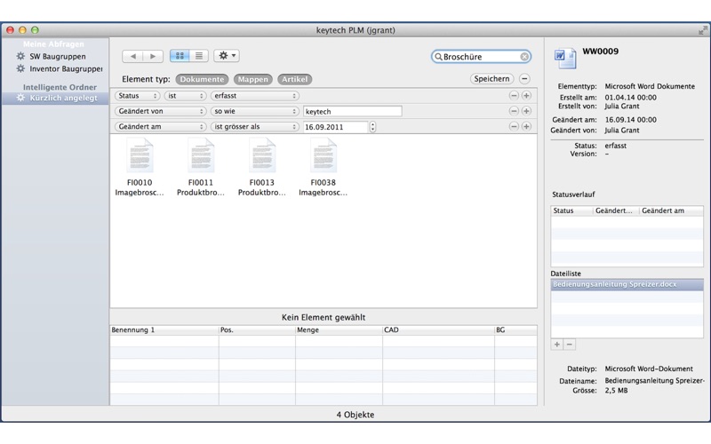Add a file with the Dateiliste plus button

[x=557, y=345]
